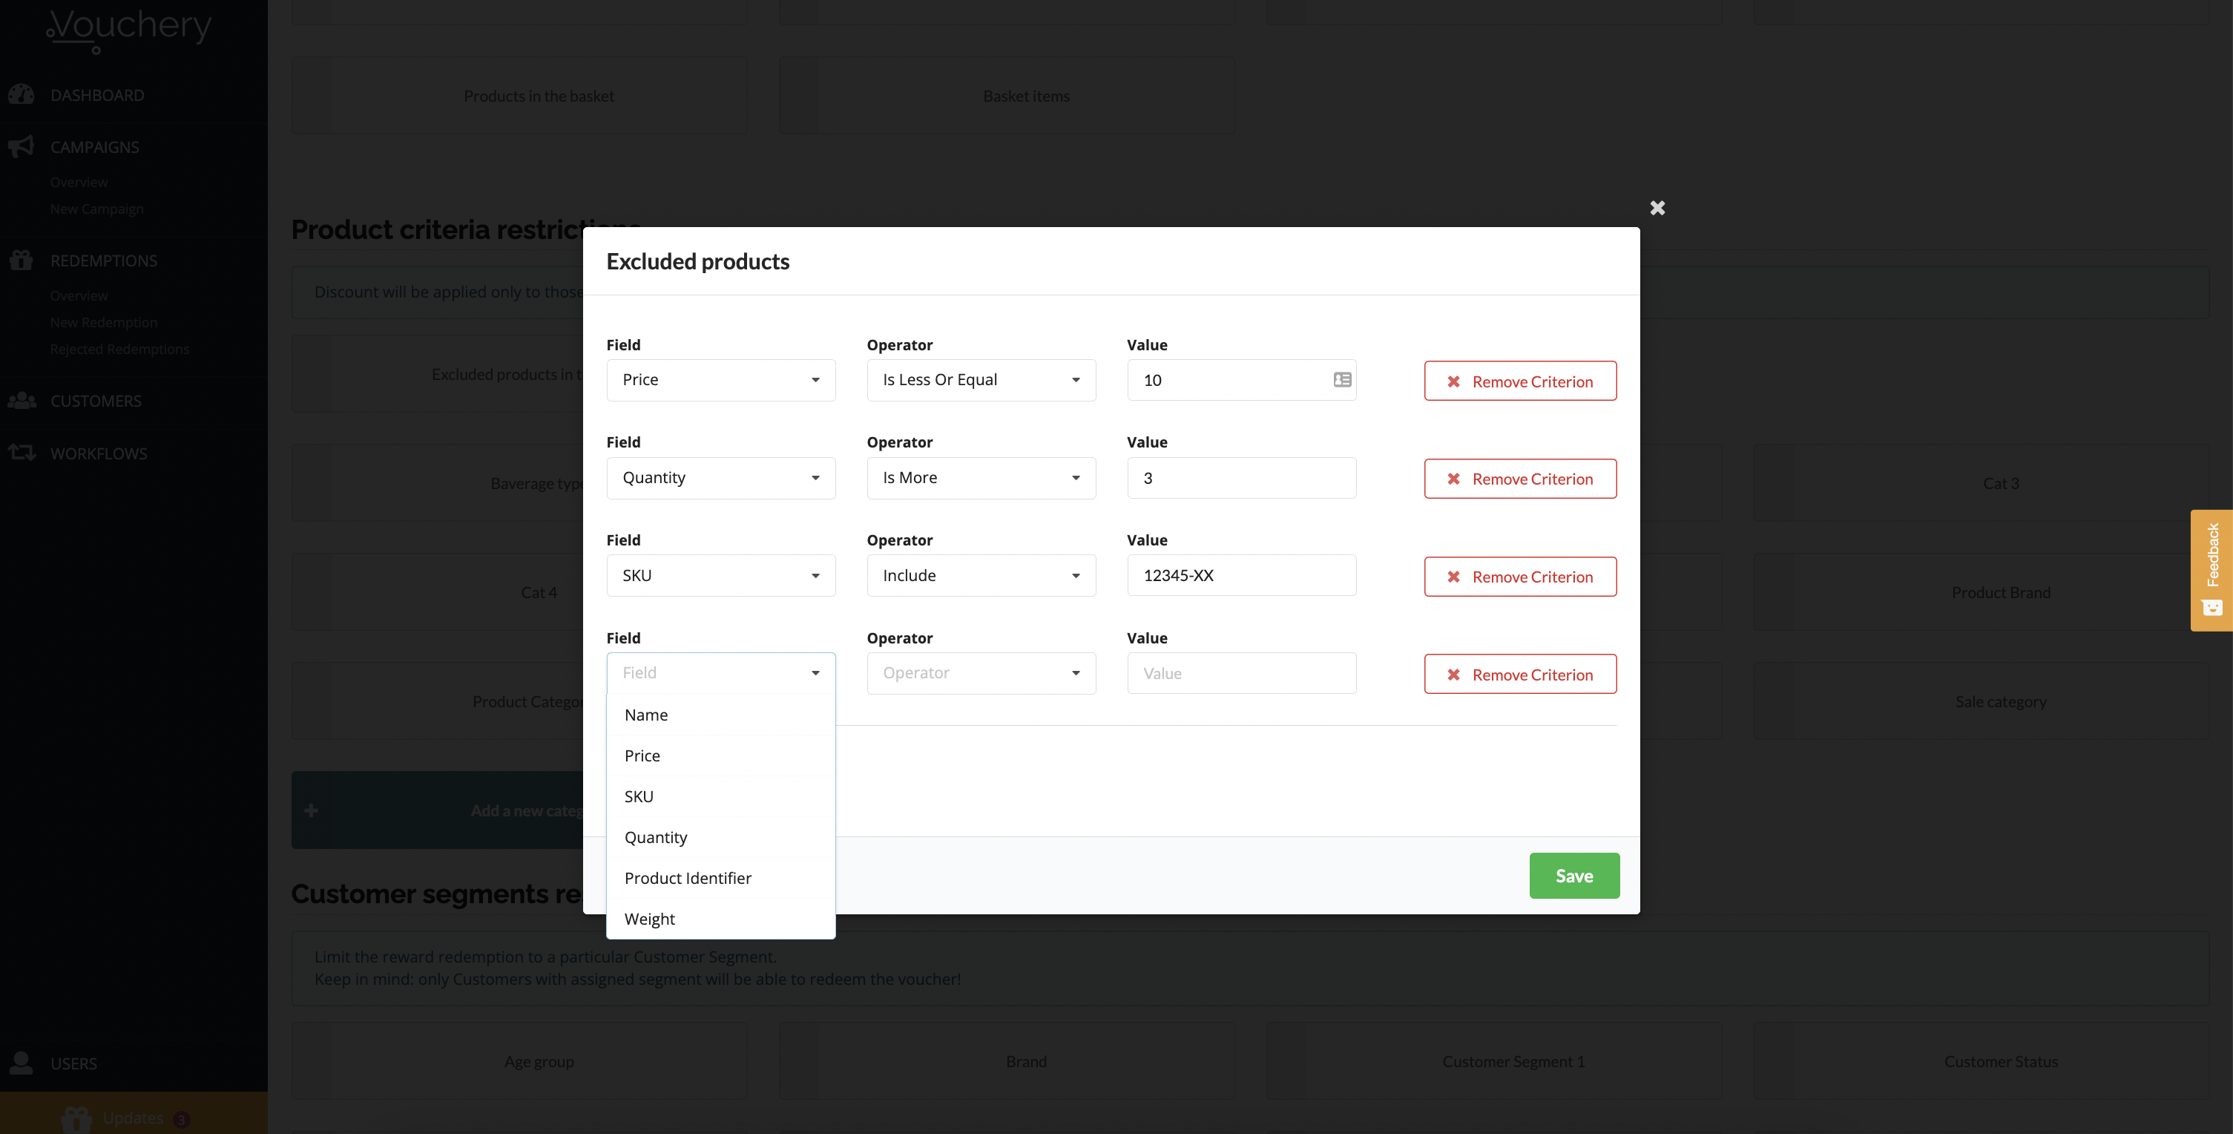
Task: Click the Campaigns megaphone icon
Action: pyautogui.click(x=21, y=146)
